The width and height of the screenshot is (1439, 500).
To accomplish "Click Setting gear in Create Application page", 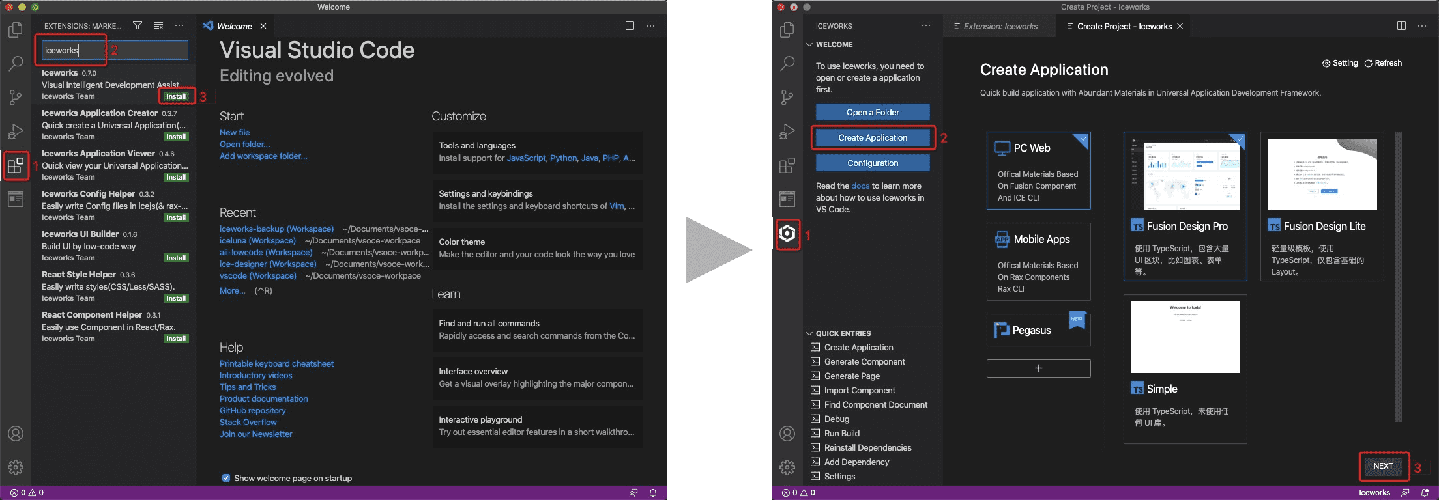I will 1340,63.
